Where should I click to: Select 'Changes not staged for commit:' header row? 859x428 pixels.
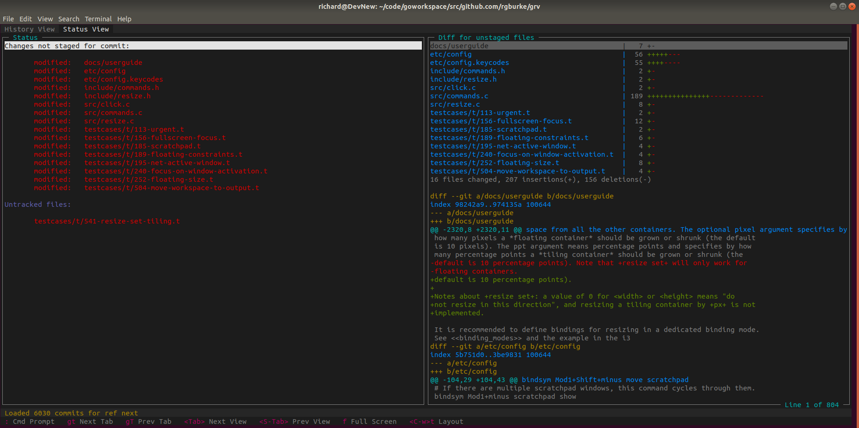coord(213,46)
